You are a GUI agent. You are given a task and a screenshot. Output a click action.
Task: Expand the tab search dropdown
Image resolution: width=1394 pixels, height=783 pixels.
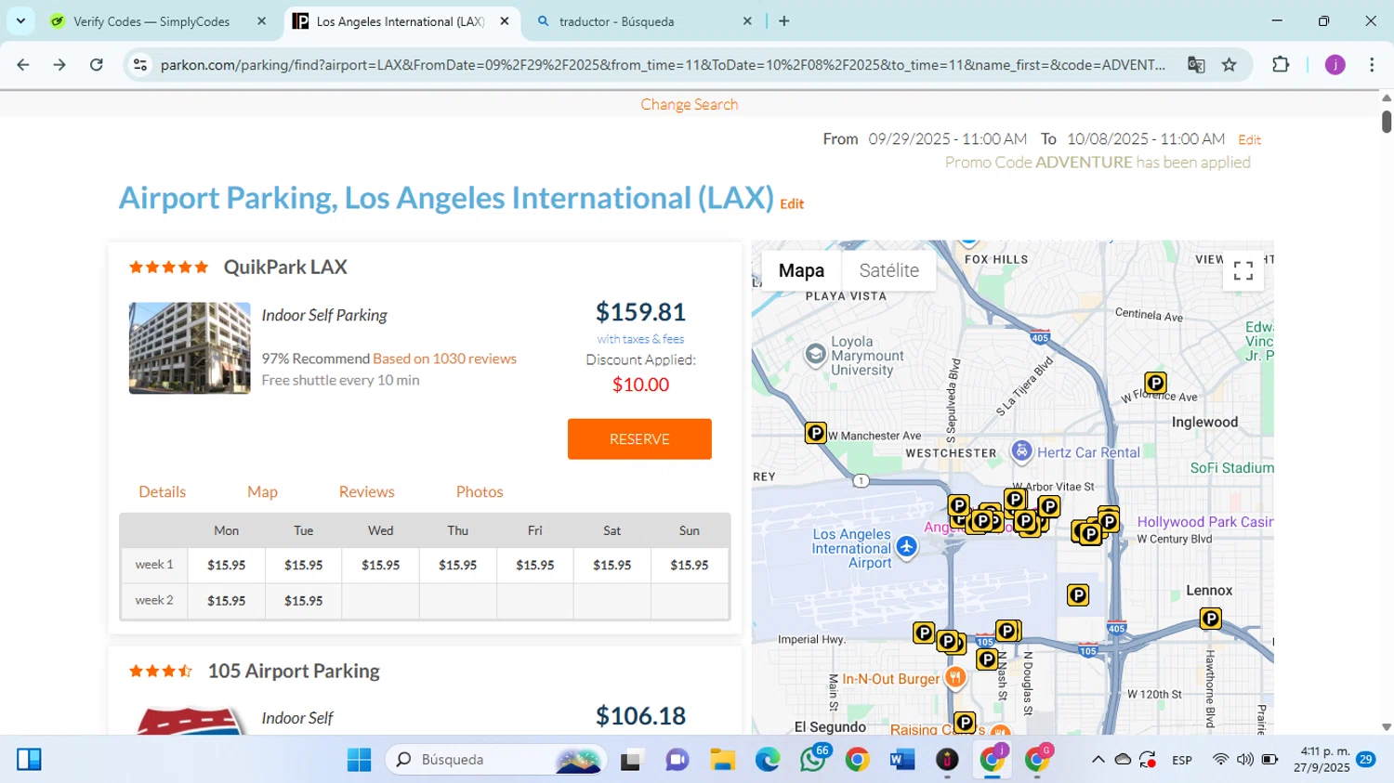(x=20, y=20)
